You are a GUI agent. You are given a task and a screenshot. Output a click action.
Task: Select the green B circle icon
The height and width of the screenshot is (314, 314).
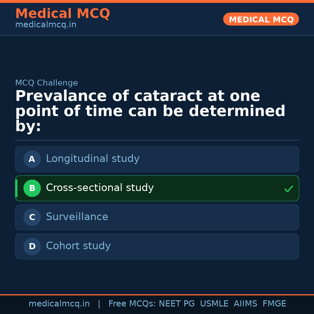pos(32,188)
